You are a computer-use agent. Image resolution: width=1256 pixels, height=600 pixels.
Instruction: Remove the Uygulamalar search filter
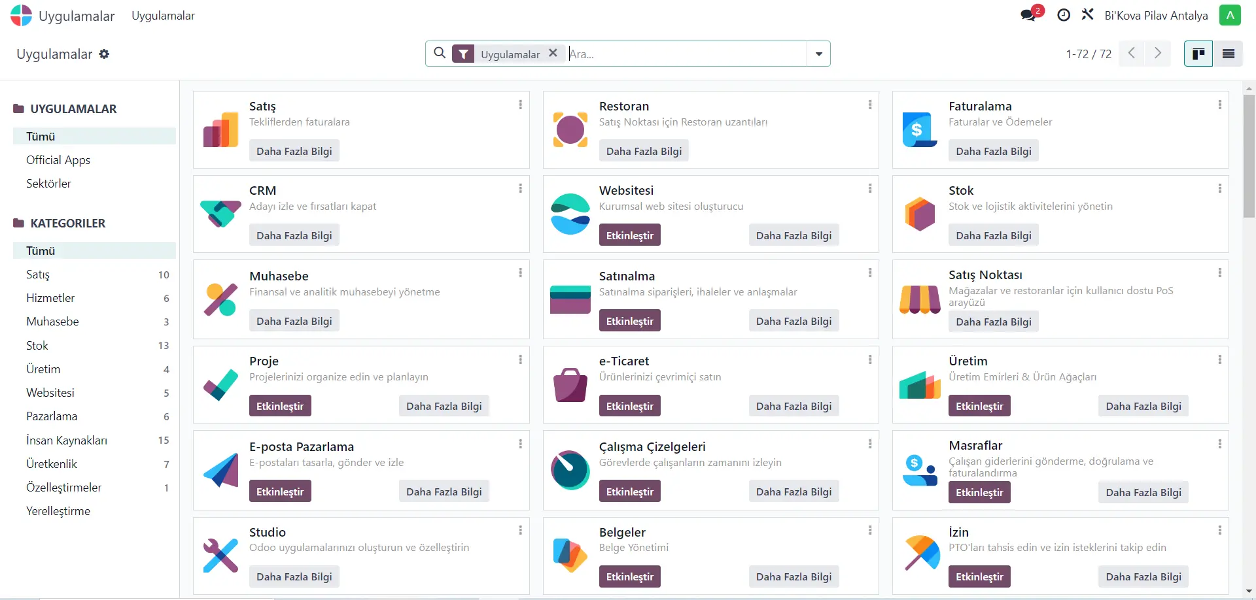click(x=553, y=53)
